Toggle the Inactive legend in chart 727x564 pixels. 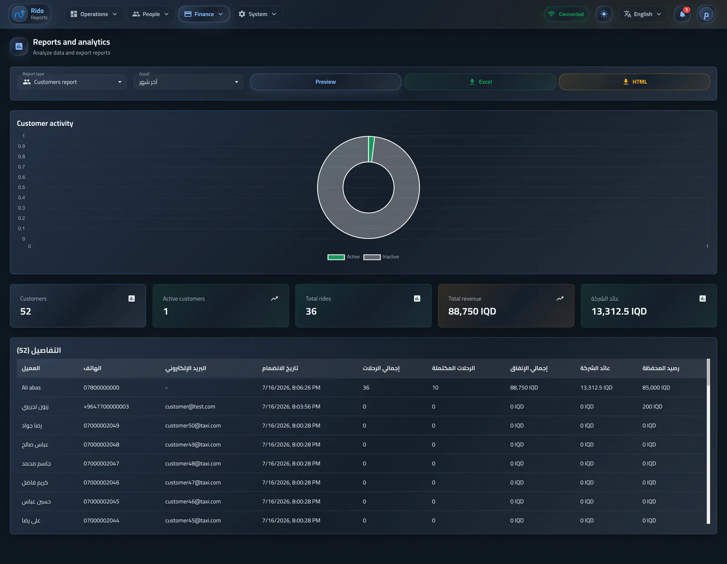tap(381, 257)
